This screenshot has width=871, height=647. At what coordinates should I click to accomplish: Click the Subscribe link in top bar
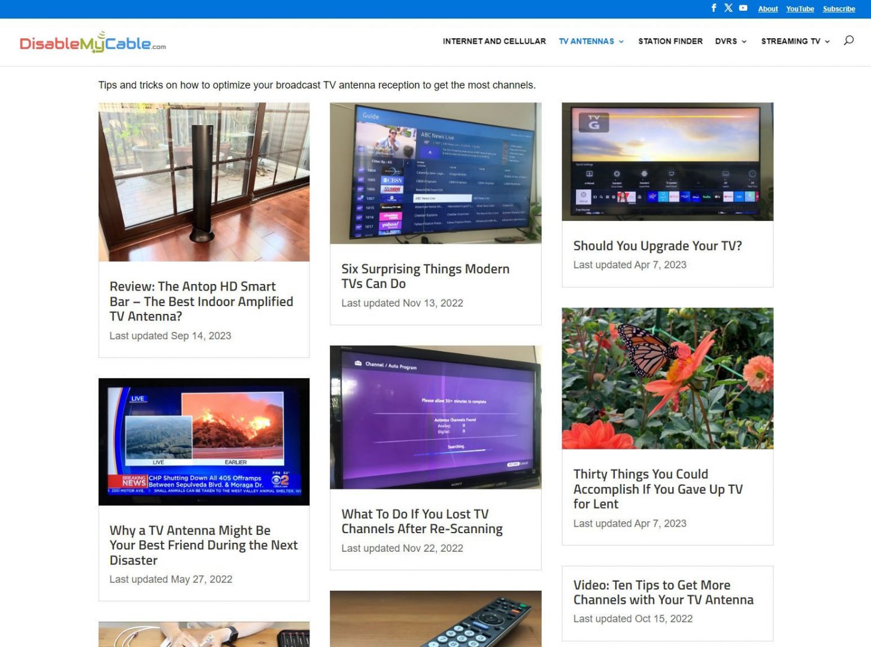[838, 9]
